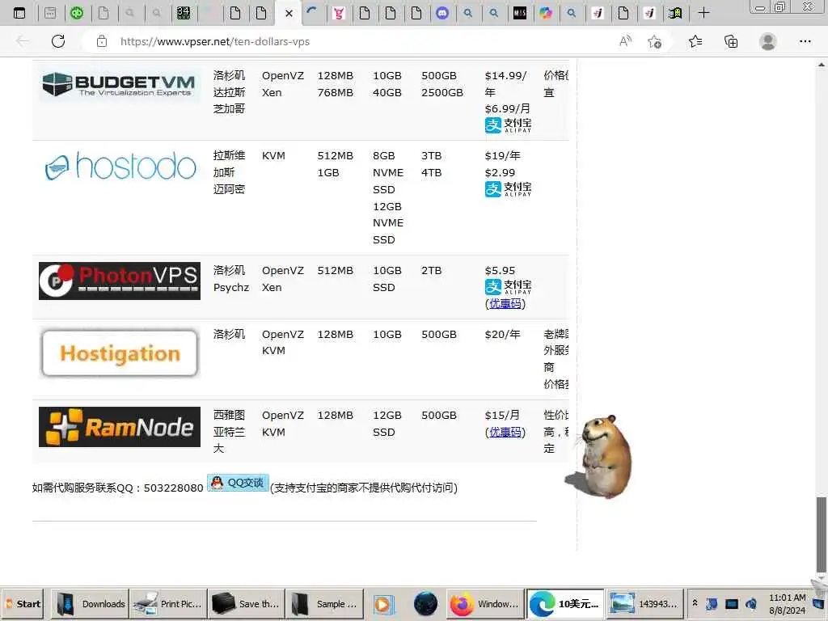Click the RamNode logo

(x=120, y=427)
